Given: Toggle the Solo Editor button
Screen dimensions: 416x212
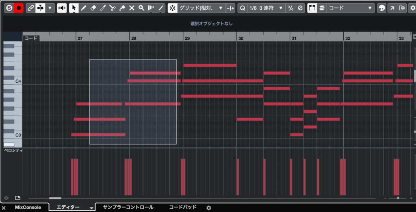Looking at the screenshot, I should coord(9,8).
